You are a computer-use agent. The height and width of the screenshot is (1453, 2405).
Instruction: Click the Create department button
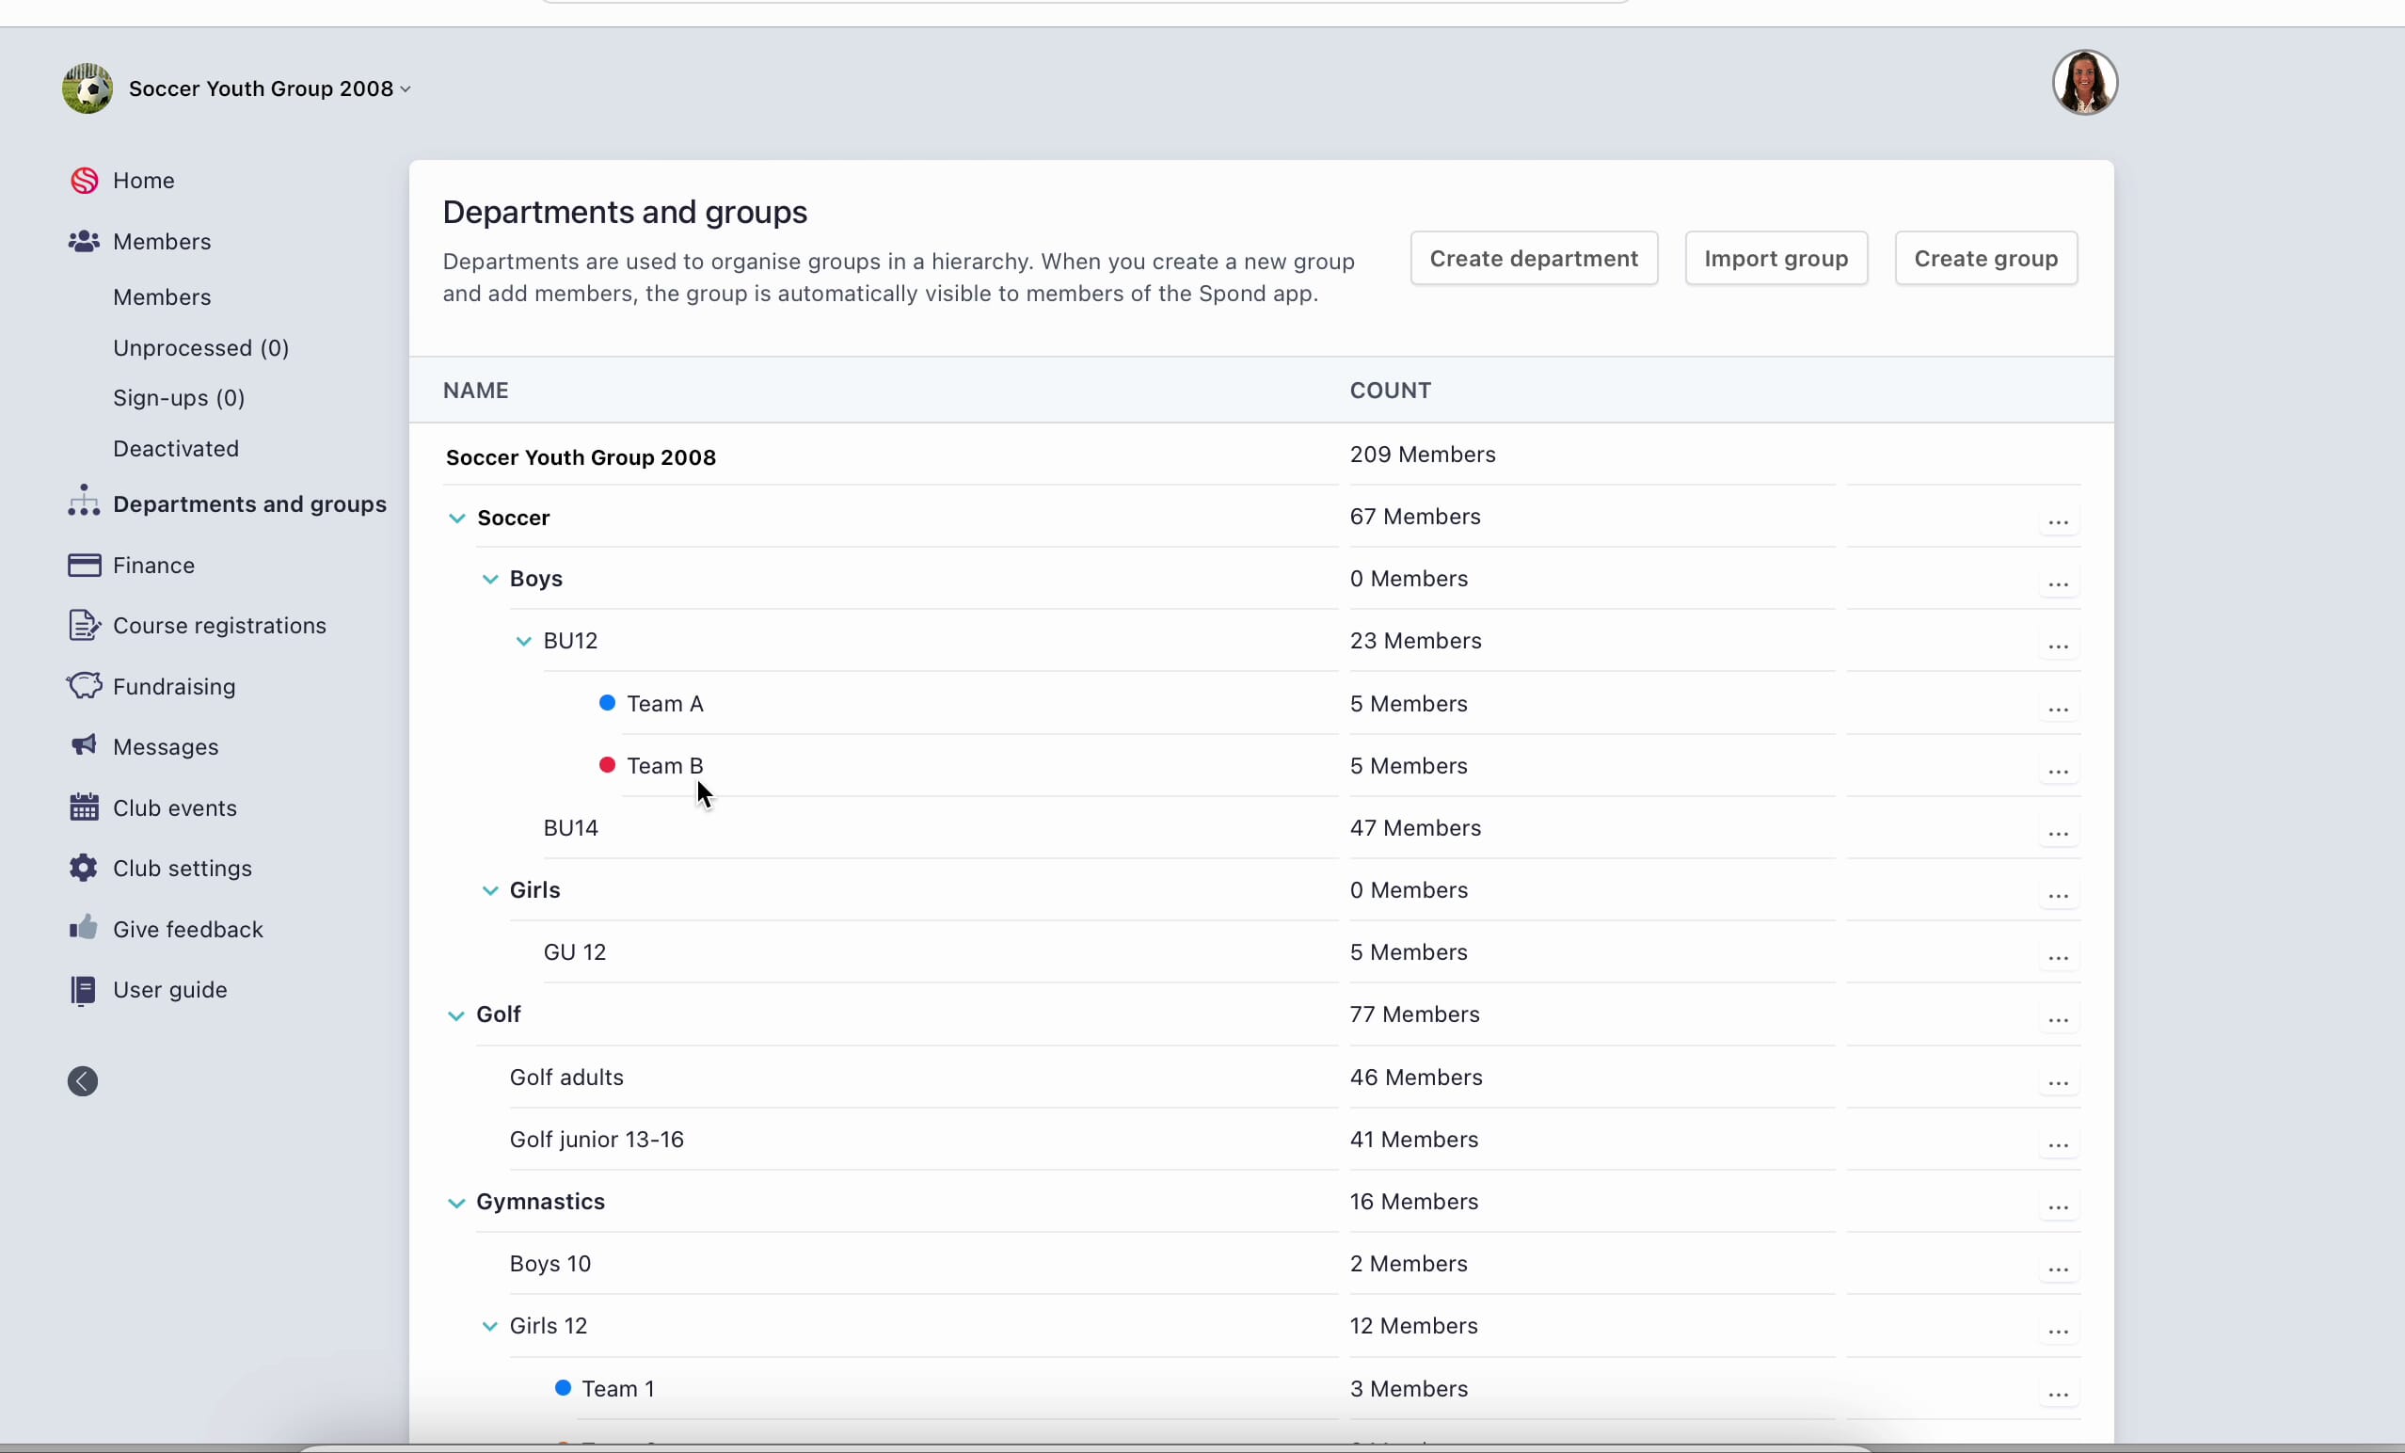[x=1534, y=259]
